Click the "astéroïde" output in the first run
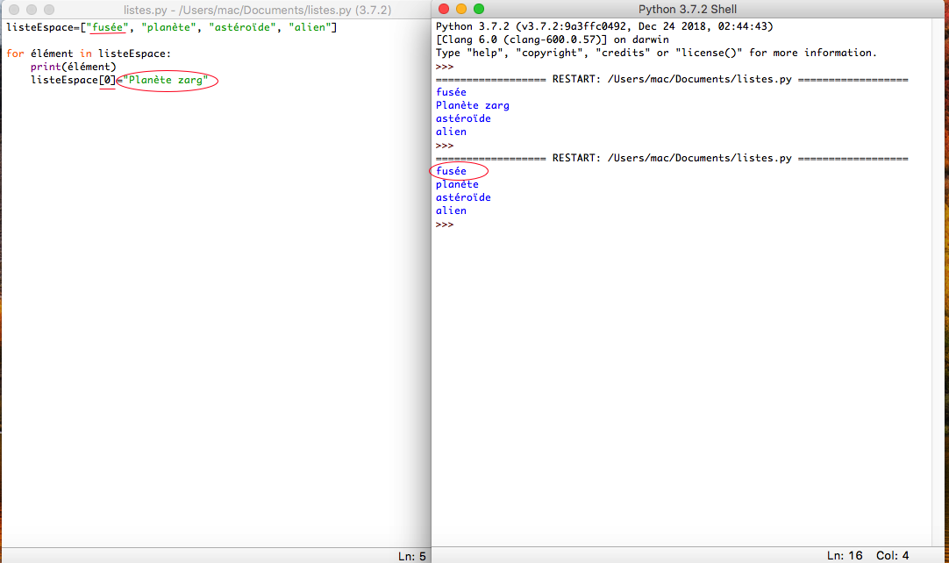949x563 pixels. (x=463, y=118)
